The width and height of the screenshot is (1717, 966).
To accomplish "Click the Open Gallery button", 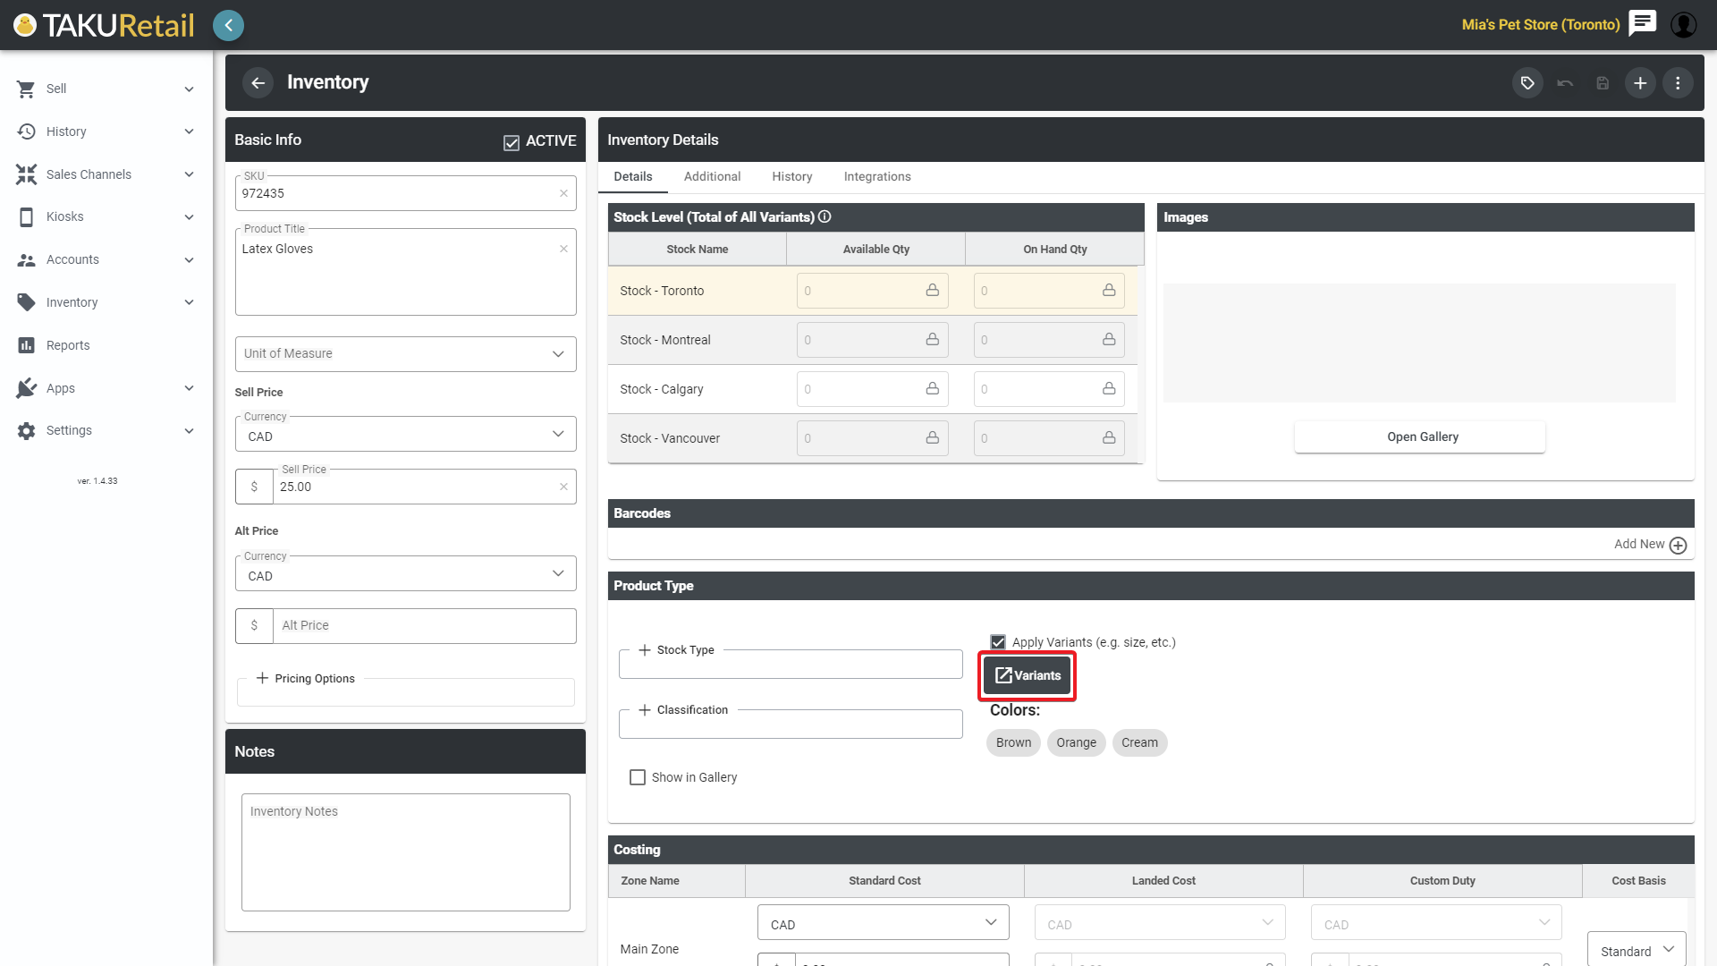I will coord(1422,436).
